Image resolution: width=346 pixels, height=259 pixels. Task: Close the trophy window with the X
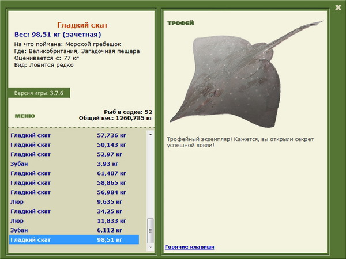338,7
